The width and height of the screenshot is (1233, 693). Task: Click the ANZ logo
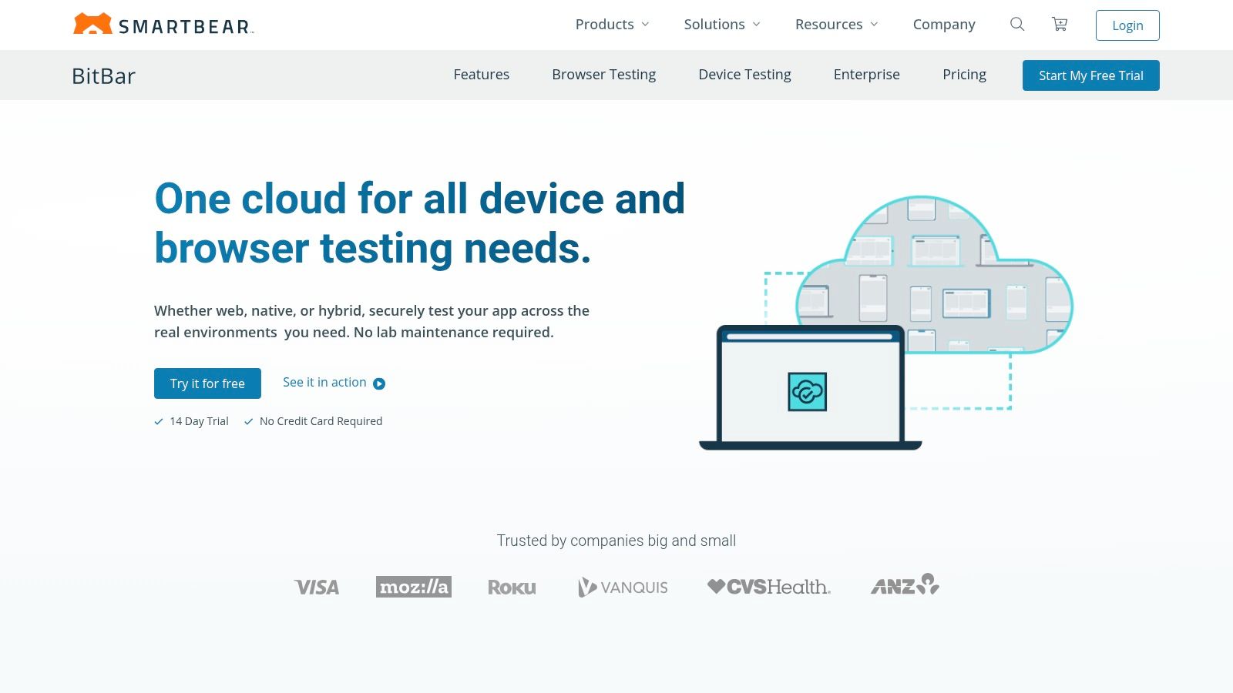coord(905,585)
